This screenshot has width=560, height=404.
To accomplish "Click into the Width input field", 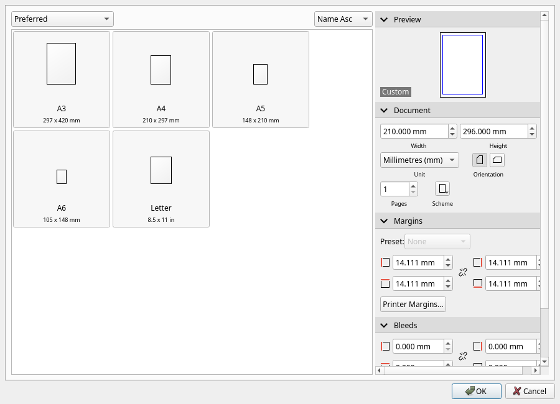I will click(x=413, y=131).
